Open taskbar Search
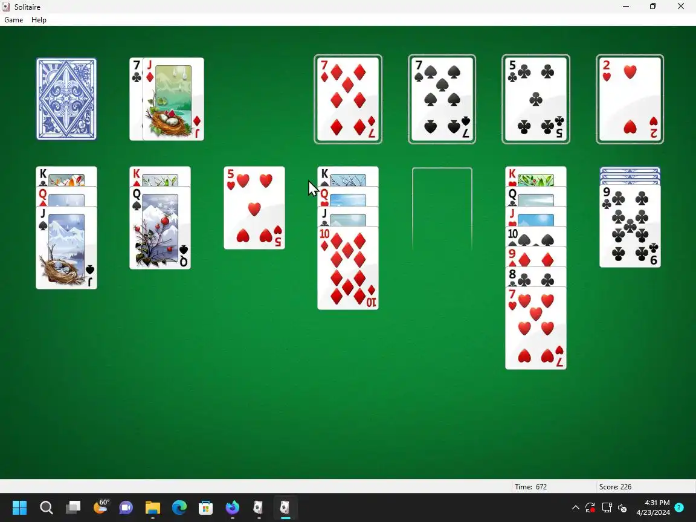The image size is (696, 522). click(46, 507)
